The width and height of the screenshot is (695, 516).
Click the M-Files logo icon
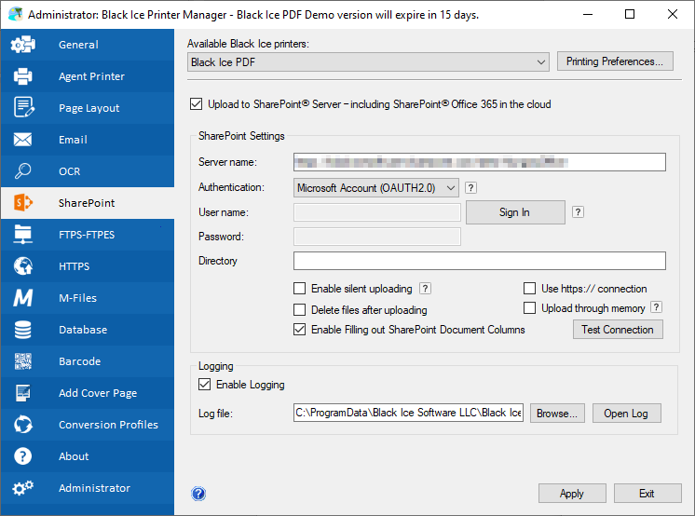pos(22,298)
